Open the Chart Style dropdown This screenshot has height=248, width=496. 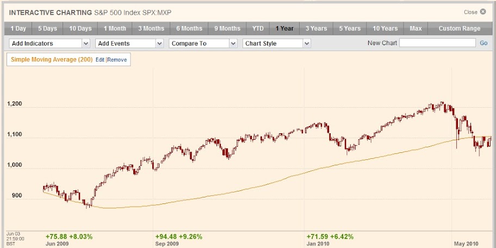[x=276, y=44]
